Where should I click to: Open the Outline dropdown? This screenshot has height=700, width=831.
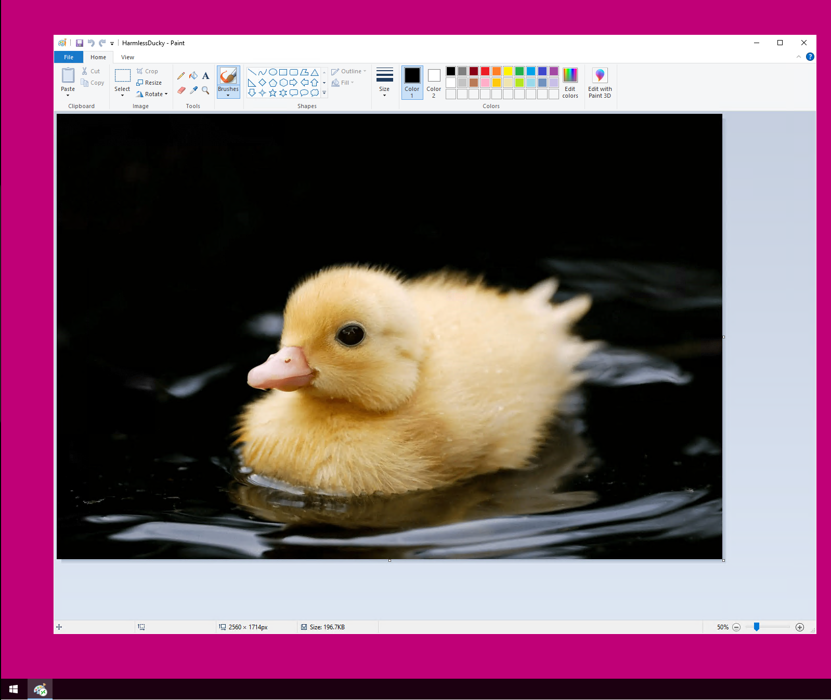coord(349,71)
